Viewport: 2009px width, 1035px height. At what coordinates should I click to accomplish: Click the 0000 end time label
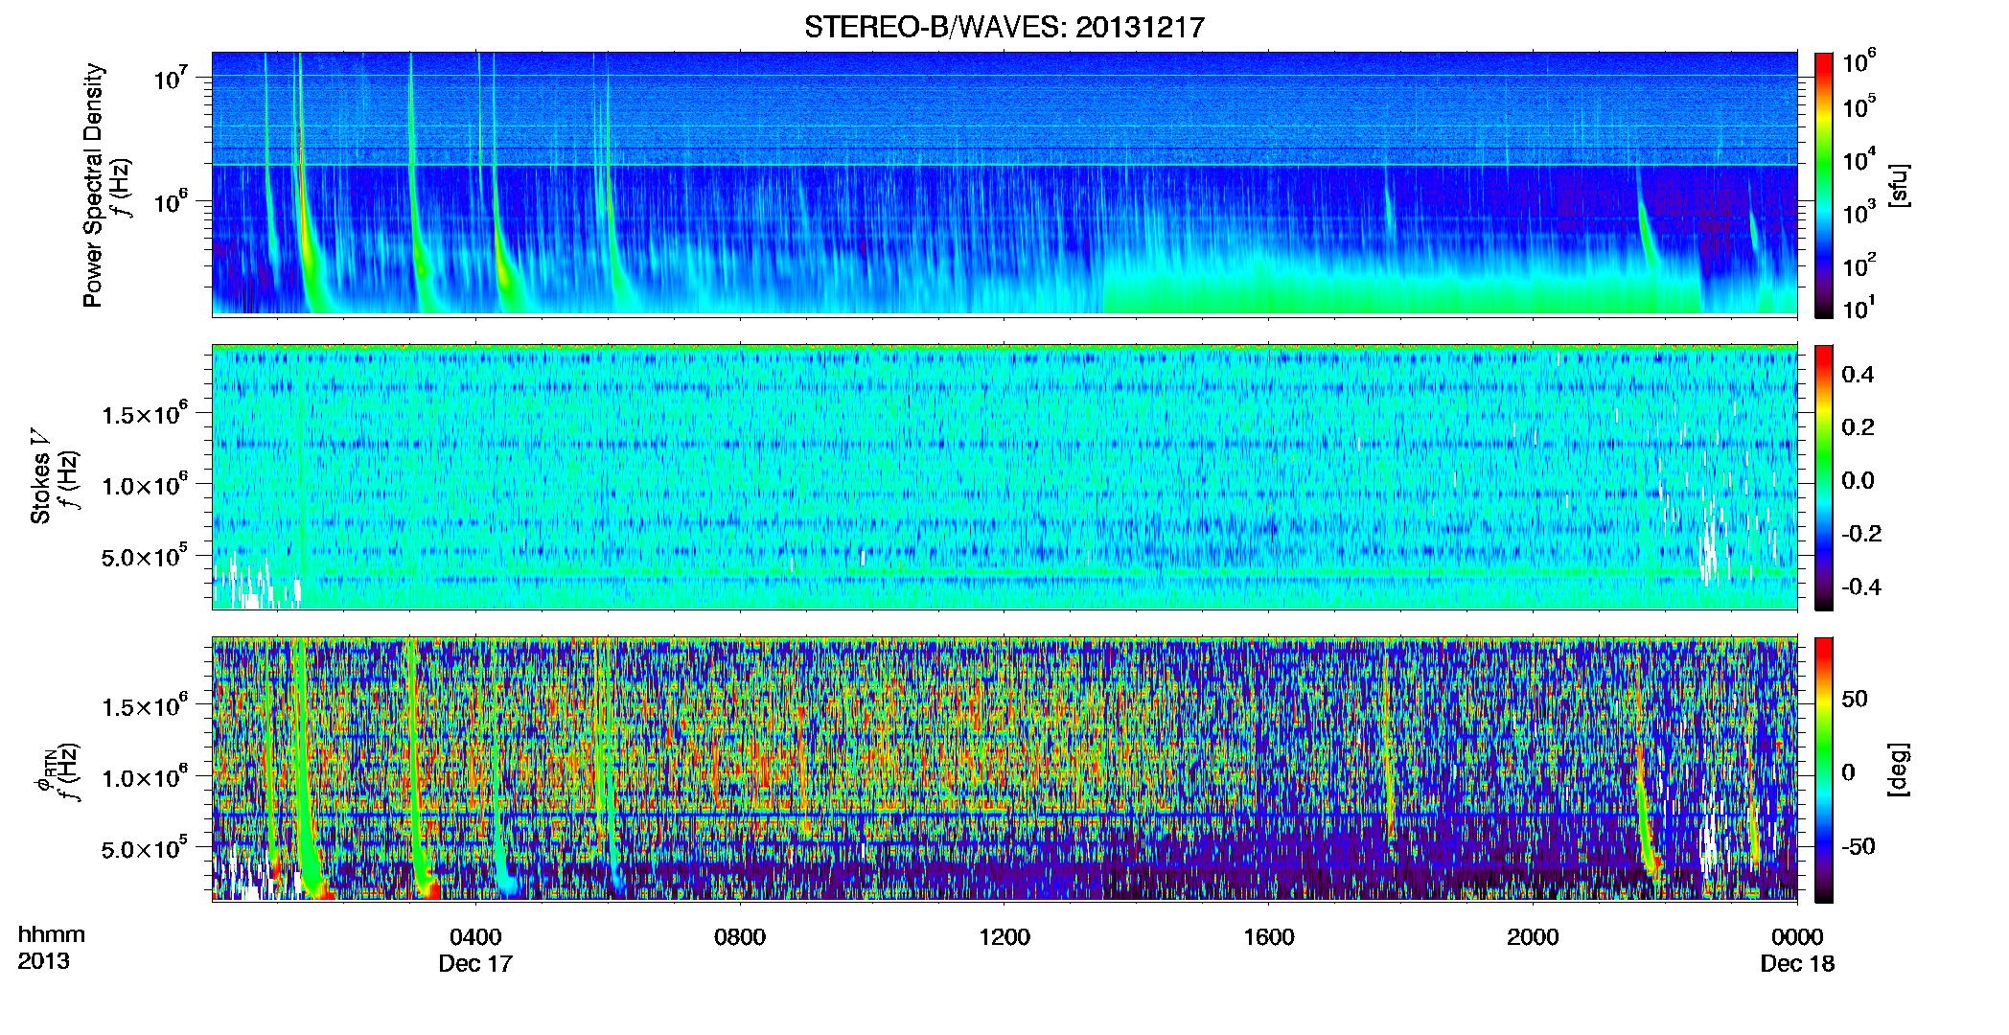click(1797, 936)
